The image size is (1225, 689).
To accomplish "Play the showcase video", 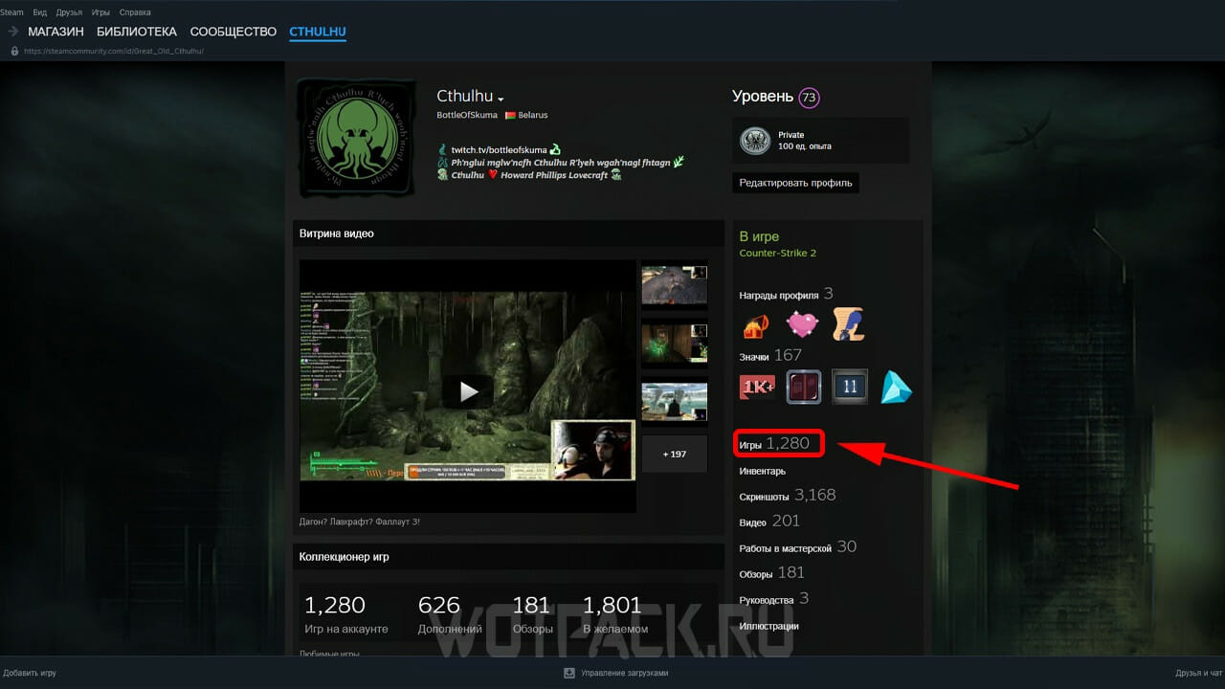I will click(x=467, y=390).
